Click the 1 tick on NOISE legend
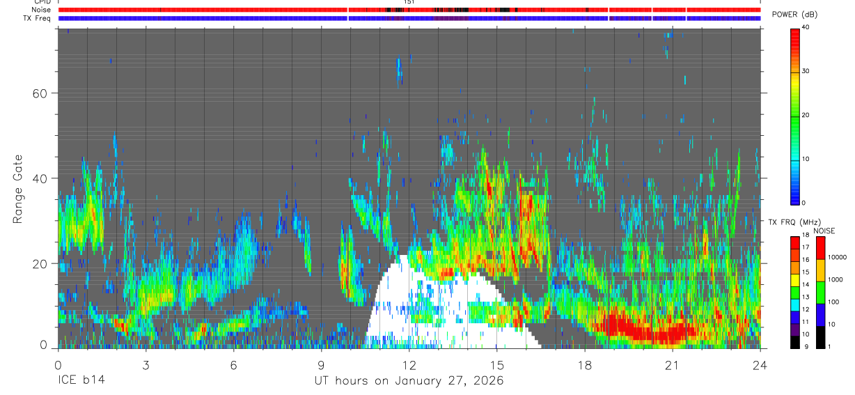This screenshot has width=855, height=395. tap(831, 346)
